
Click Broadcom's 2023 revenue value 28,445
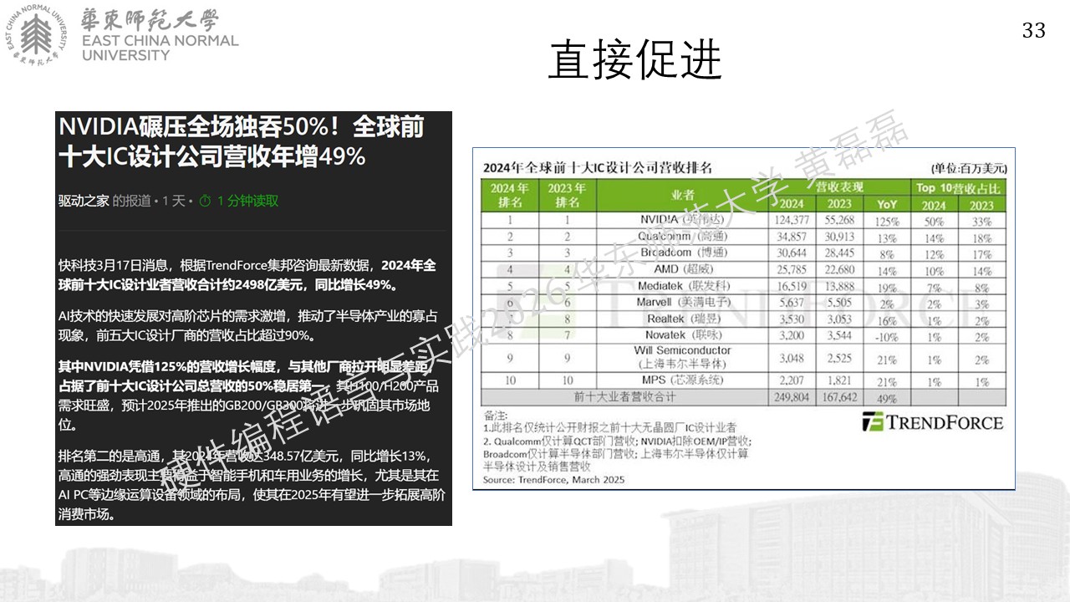coord(840,253)
